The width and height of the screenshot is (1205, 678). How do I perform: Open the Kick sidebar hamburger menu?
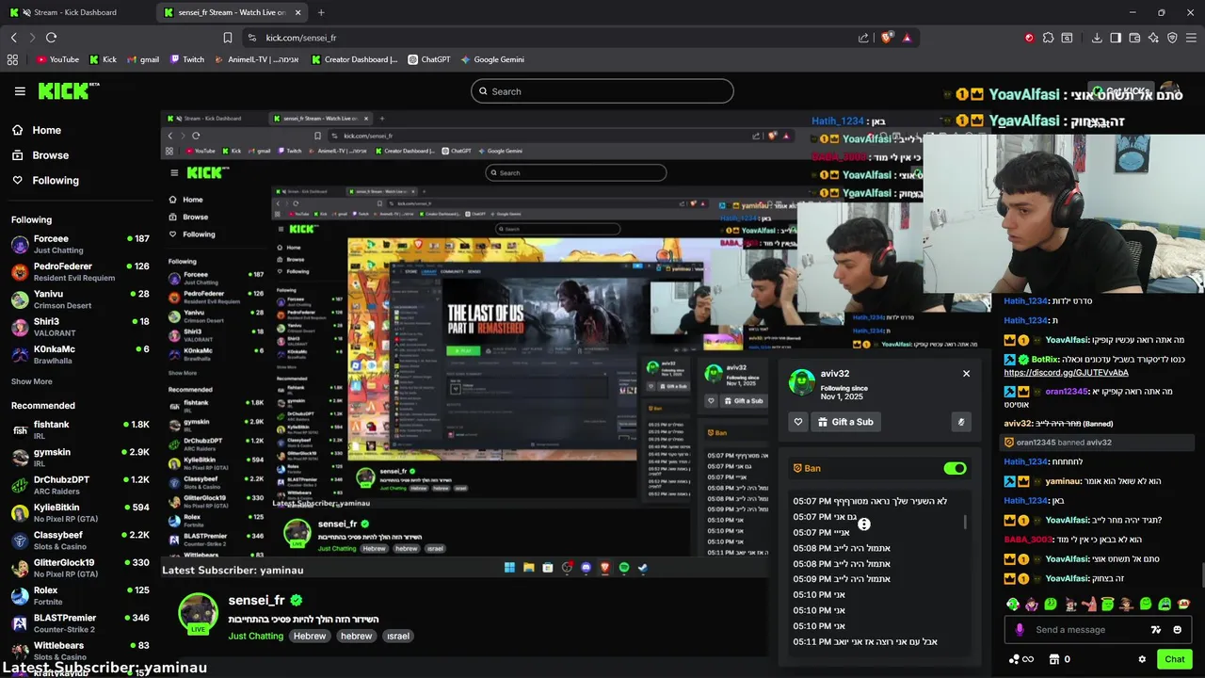click(x=20, y=91)
